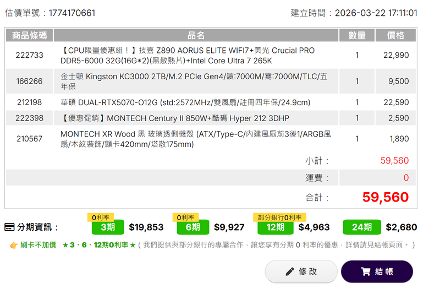Select the 3期 installment badge
Screen dimensions: 429x294
point(108,227)
